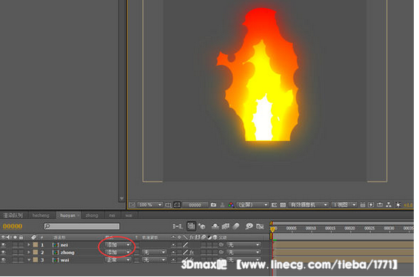Hide the zhong layer with eye icon

pyautogui.click(x=3, y=252)
